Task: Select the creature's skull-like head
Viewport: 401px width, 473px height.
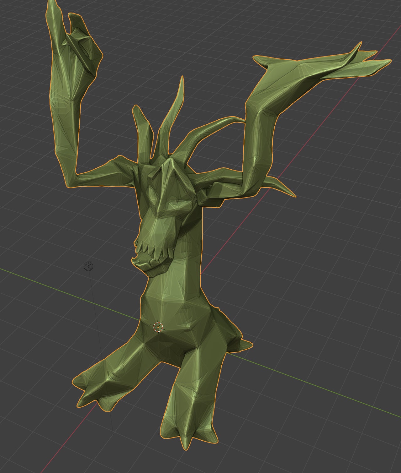Action: coord(166,195)
